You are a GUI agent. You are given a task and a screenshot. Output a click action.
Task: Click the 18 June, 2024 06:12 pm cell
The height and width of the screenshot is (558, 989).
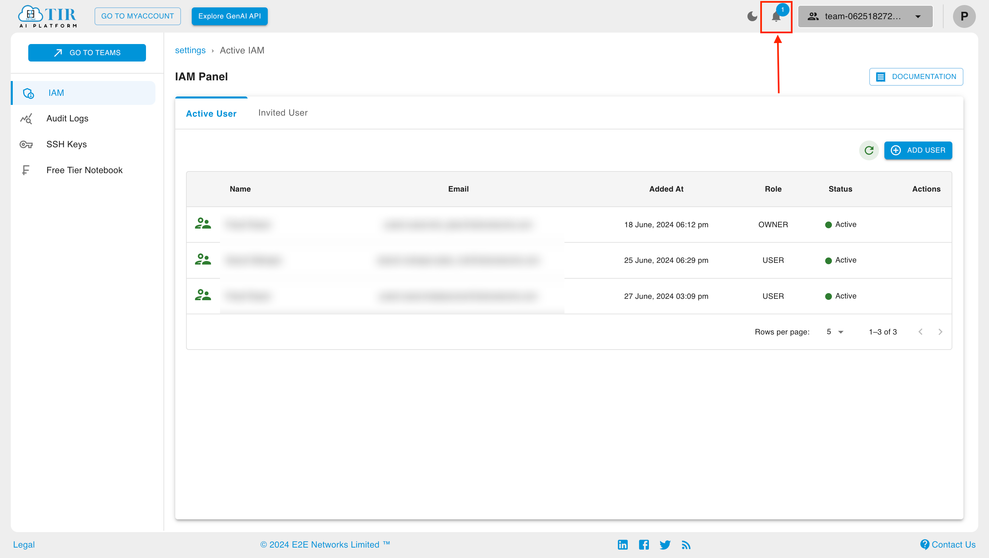click(666, 225)
